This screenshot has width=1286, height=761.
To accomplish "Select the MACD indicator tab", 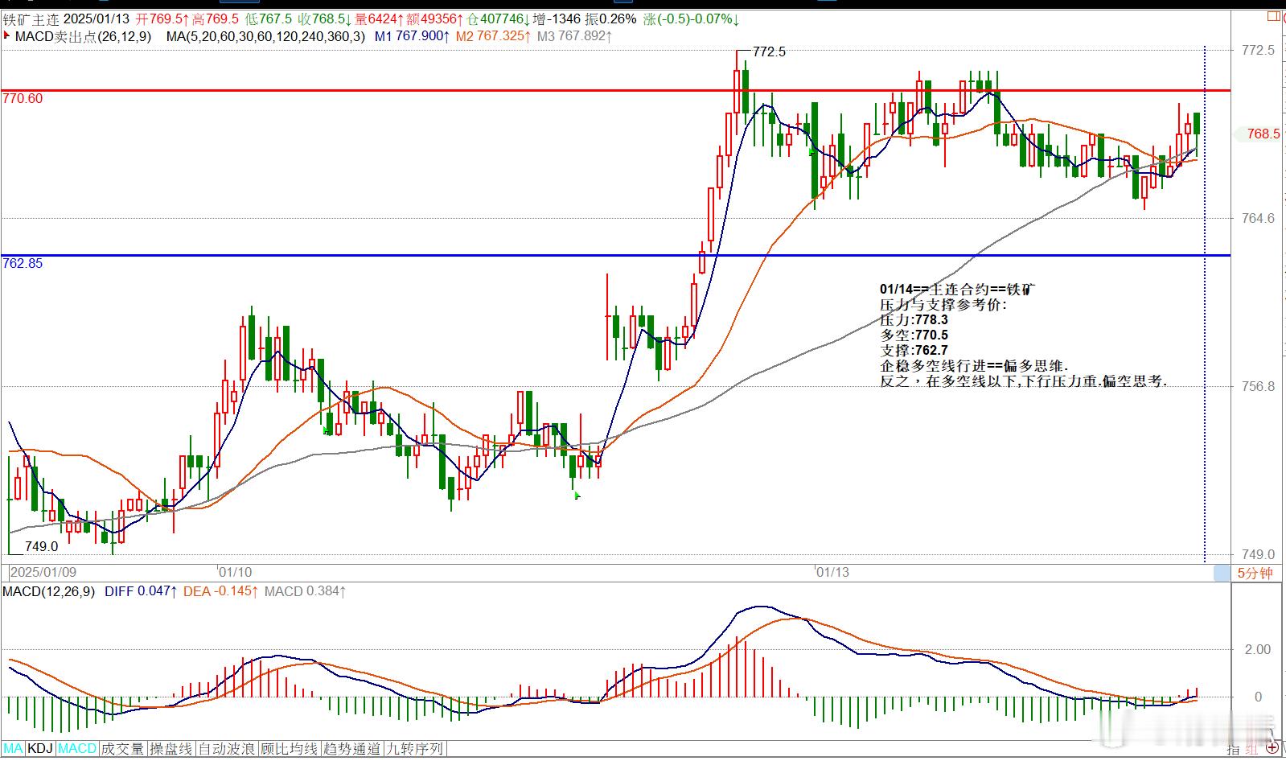I will pos(77,749).
